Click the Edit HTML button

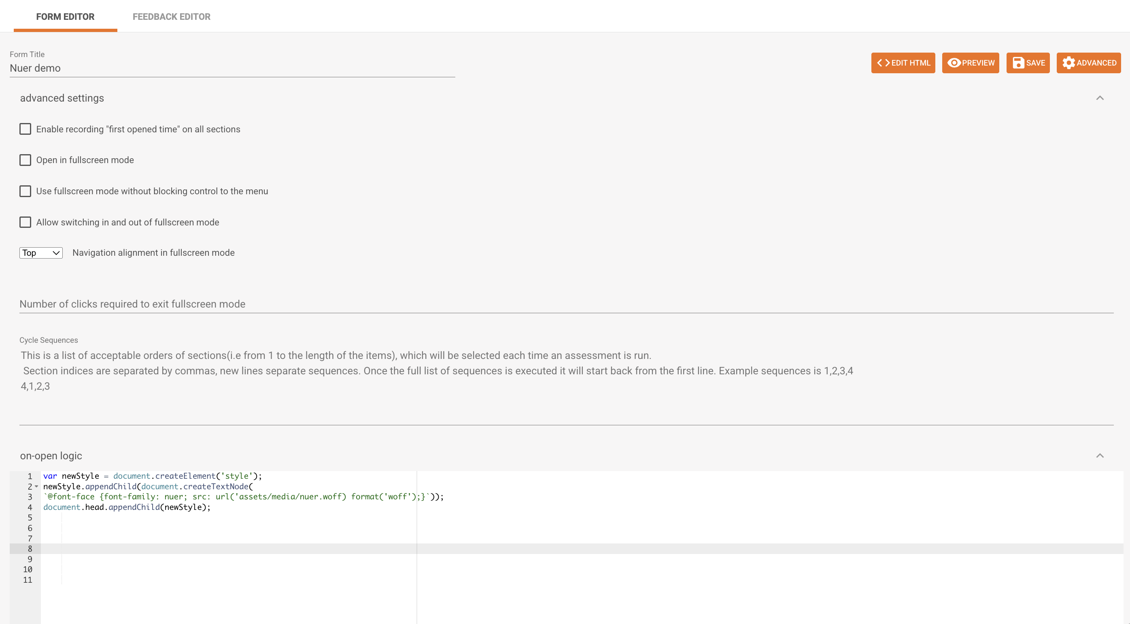(x=903, y=63)
